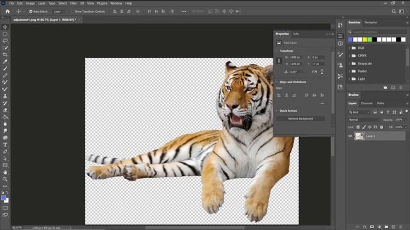The image size is (410, 230).
Task: Click the create new layer icon
Action: pos(393,227)
